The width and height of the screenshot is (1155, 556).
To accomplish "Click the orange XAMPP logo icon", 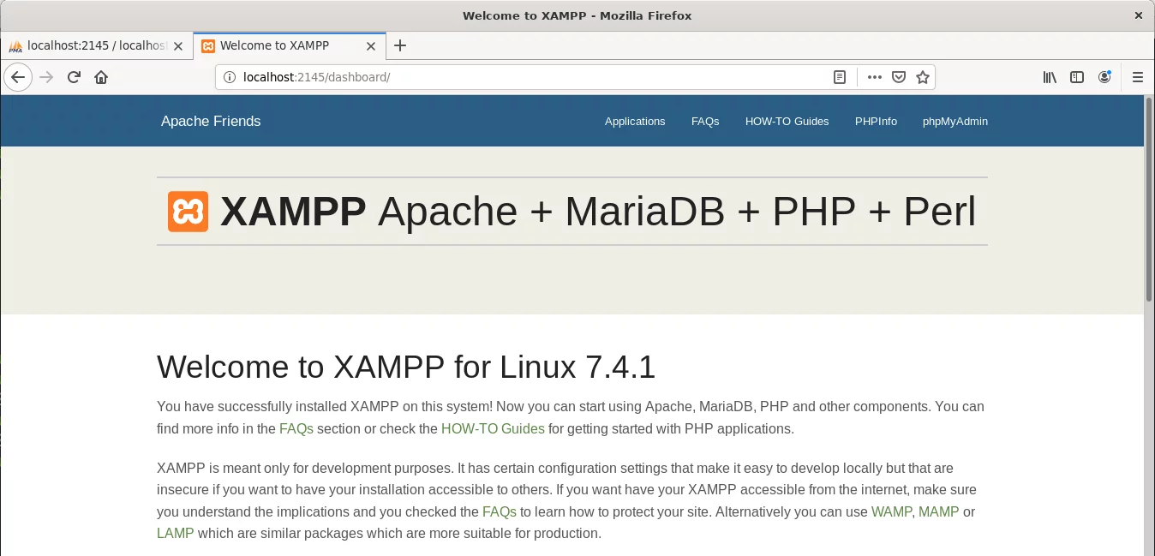I will tap(188, 212).
